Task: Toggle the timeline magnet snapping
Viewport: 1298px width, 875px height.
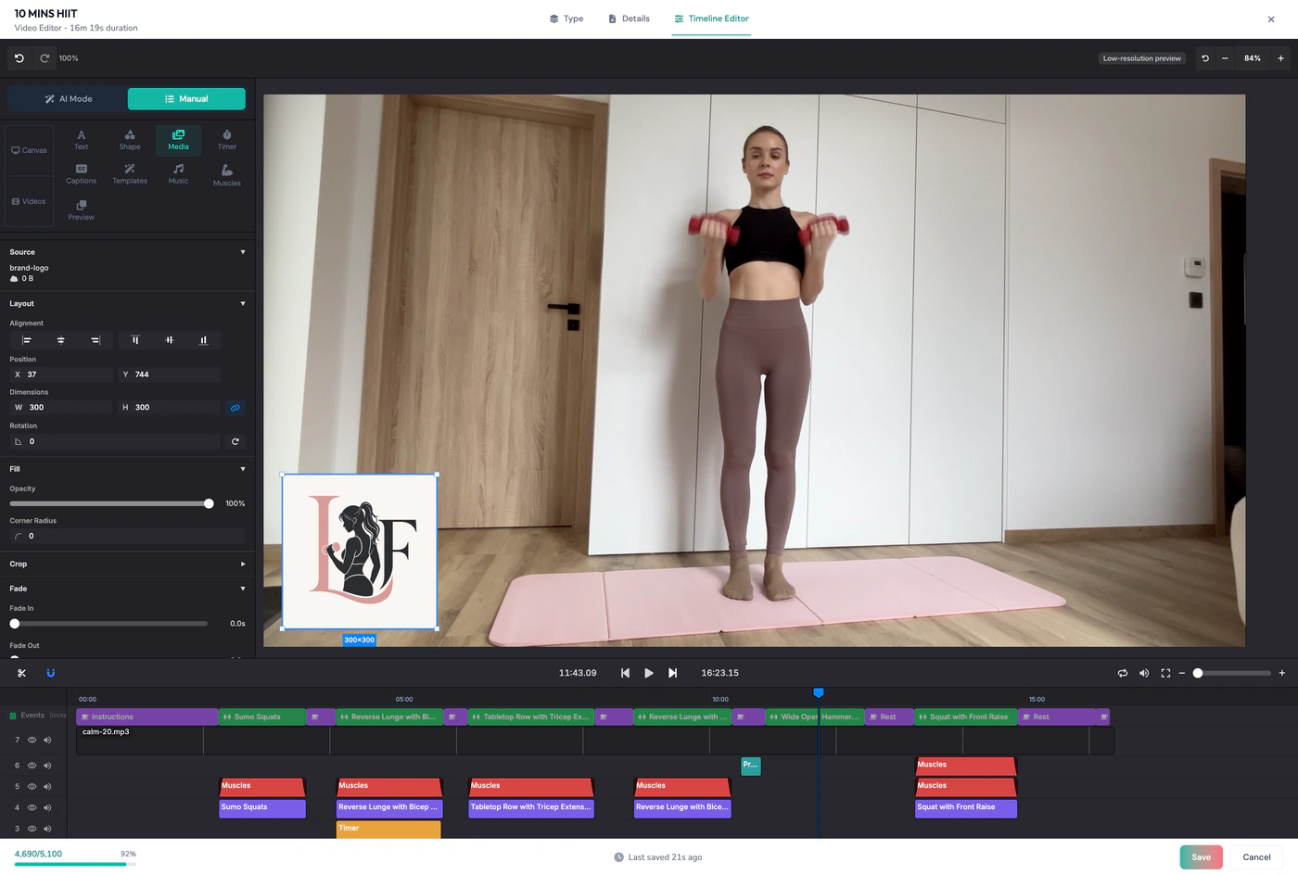Action: (51, 673)
